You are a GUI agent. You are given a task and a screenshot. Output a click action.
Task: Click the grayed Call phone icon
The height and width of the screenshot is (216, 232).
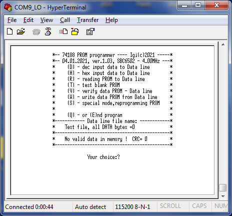(36, 31)
